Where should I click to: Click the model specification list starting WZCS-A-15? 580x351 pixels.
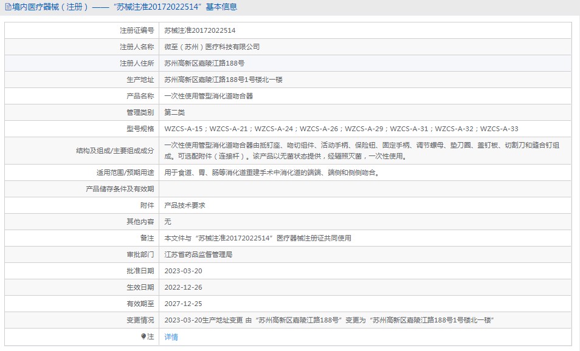[342, 129]
